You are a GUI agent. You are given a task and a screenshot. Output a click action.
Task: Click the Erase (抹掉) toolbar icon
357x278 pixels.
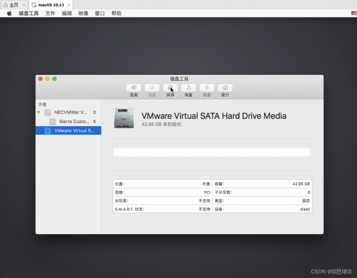point(170,88)
